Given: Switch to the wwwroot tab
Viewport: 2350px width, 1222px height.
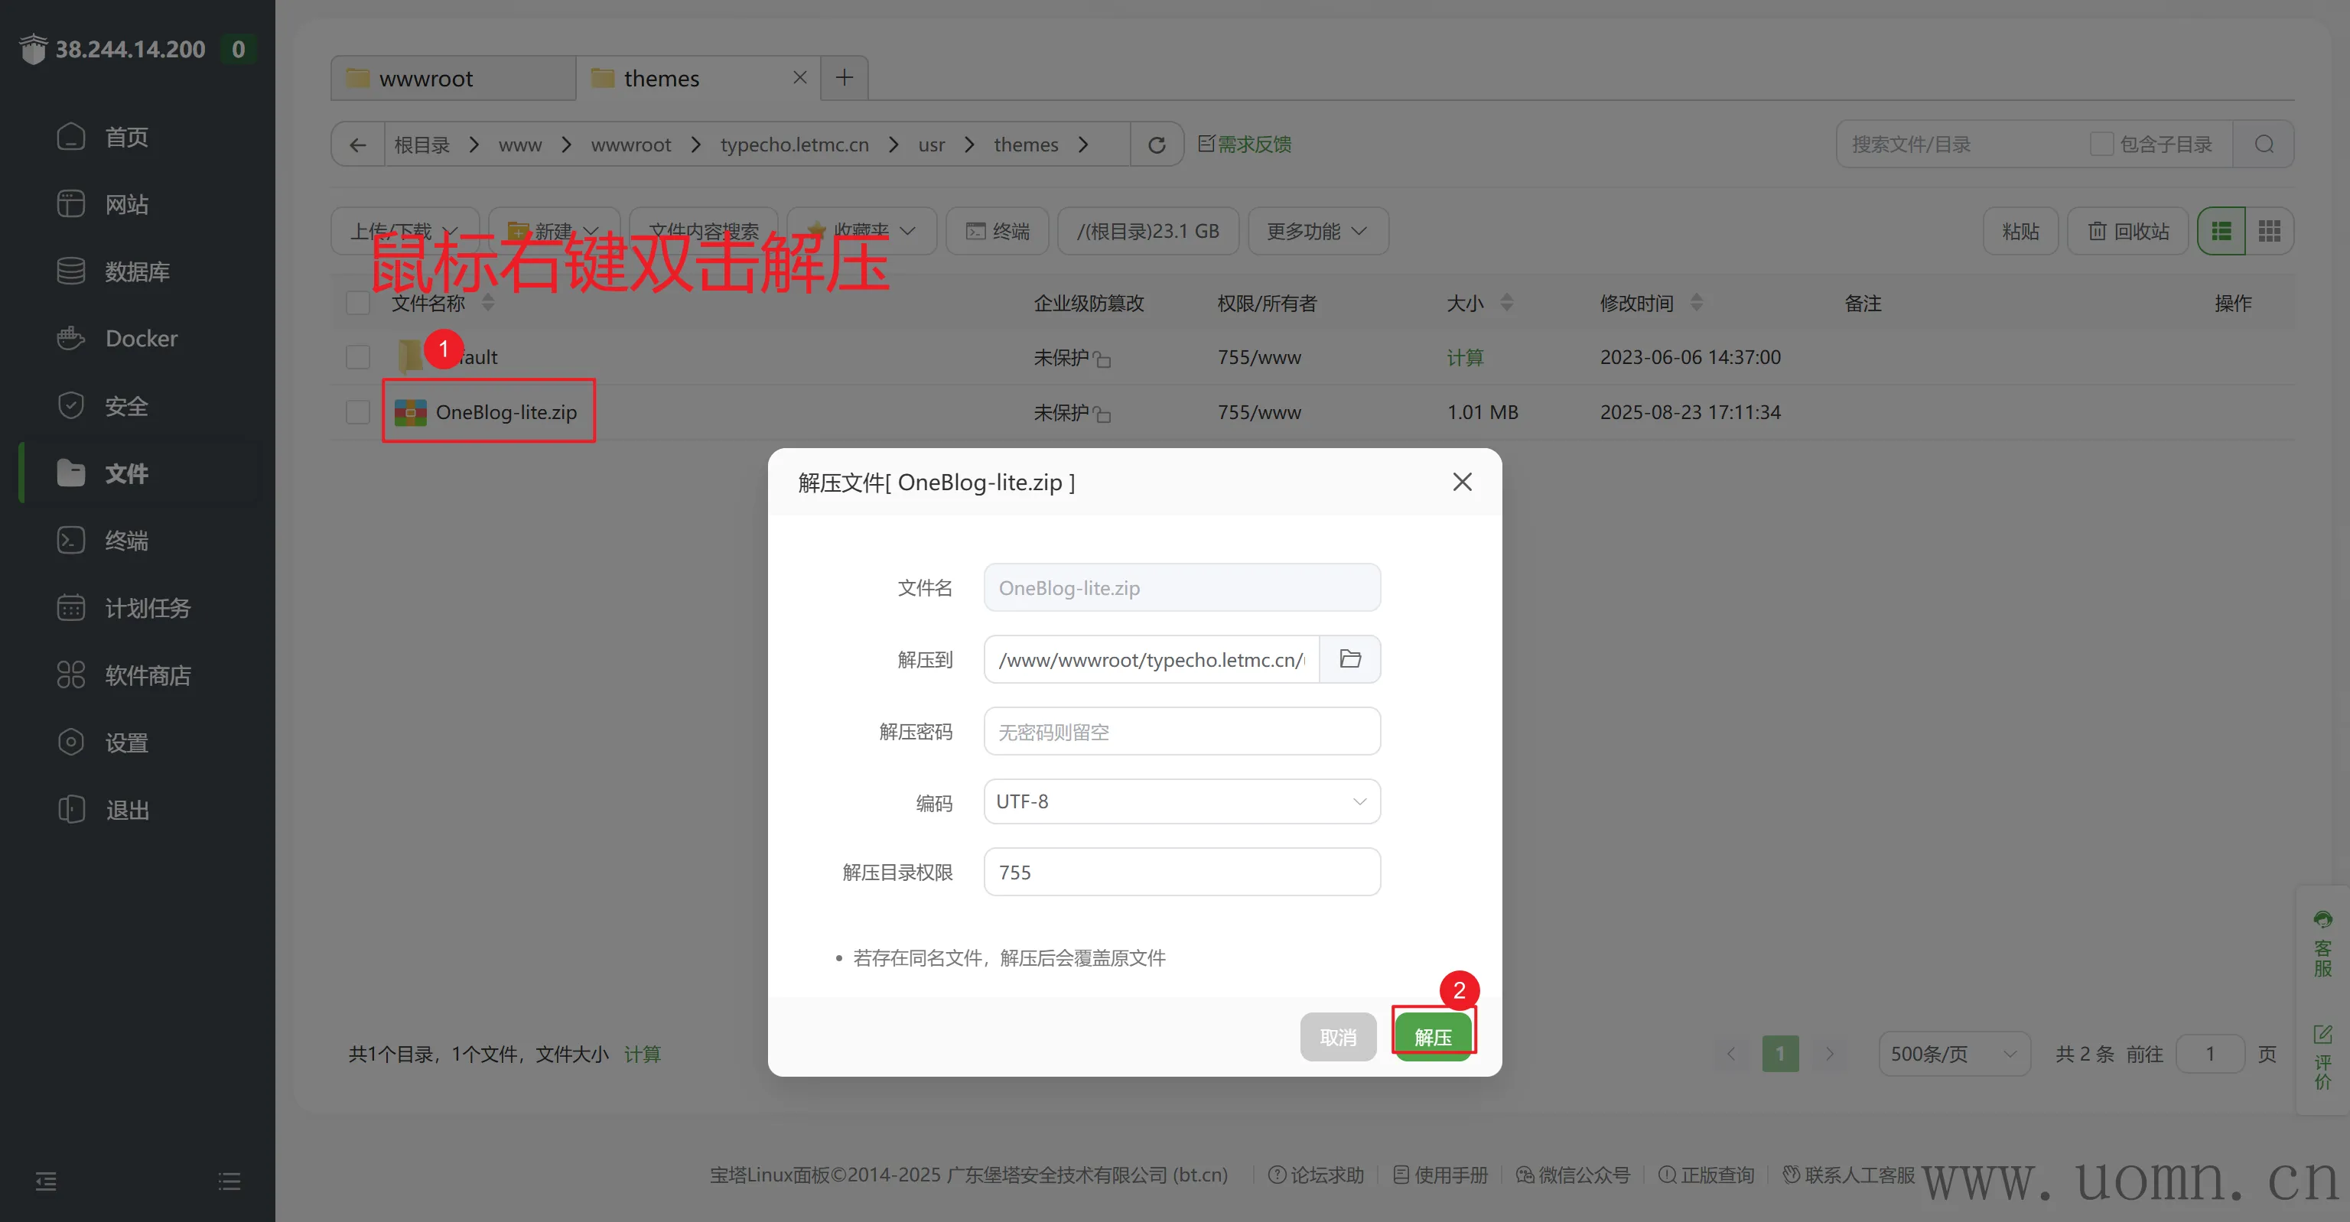Looking at the screenshot, I should [426, 79].
